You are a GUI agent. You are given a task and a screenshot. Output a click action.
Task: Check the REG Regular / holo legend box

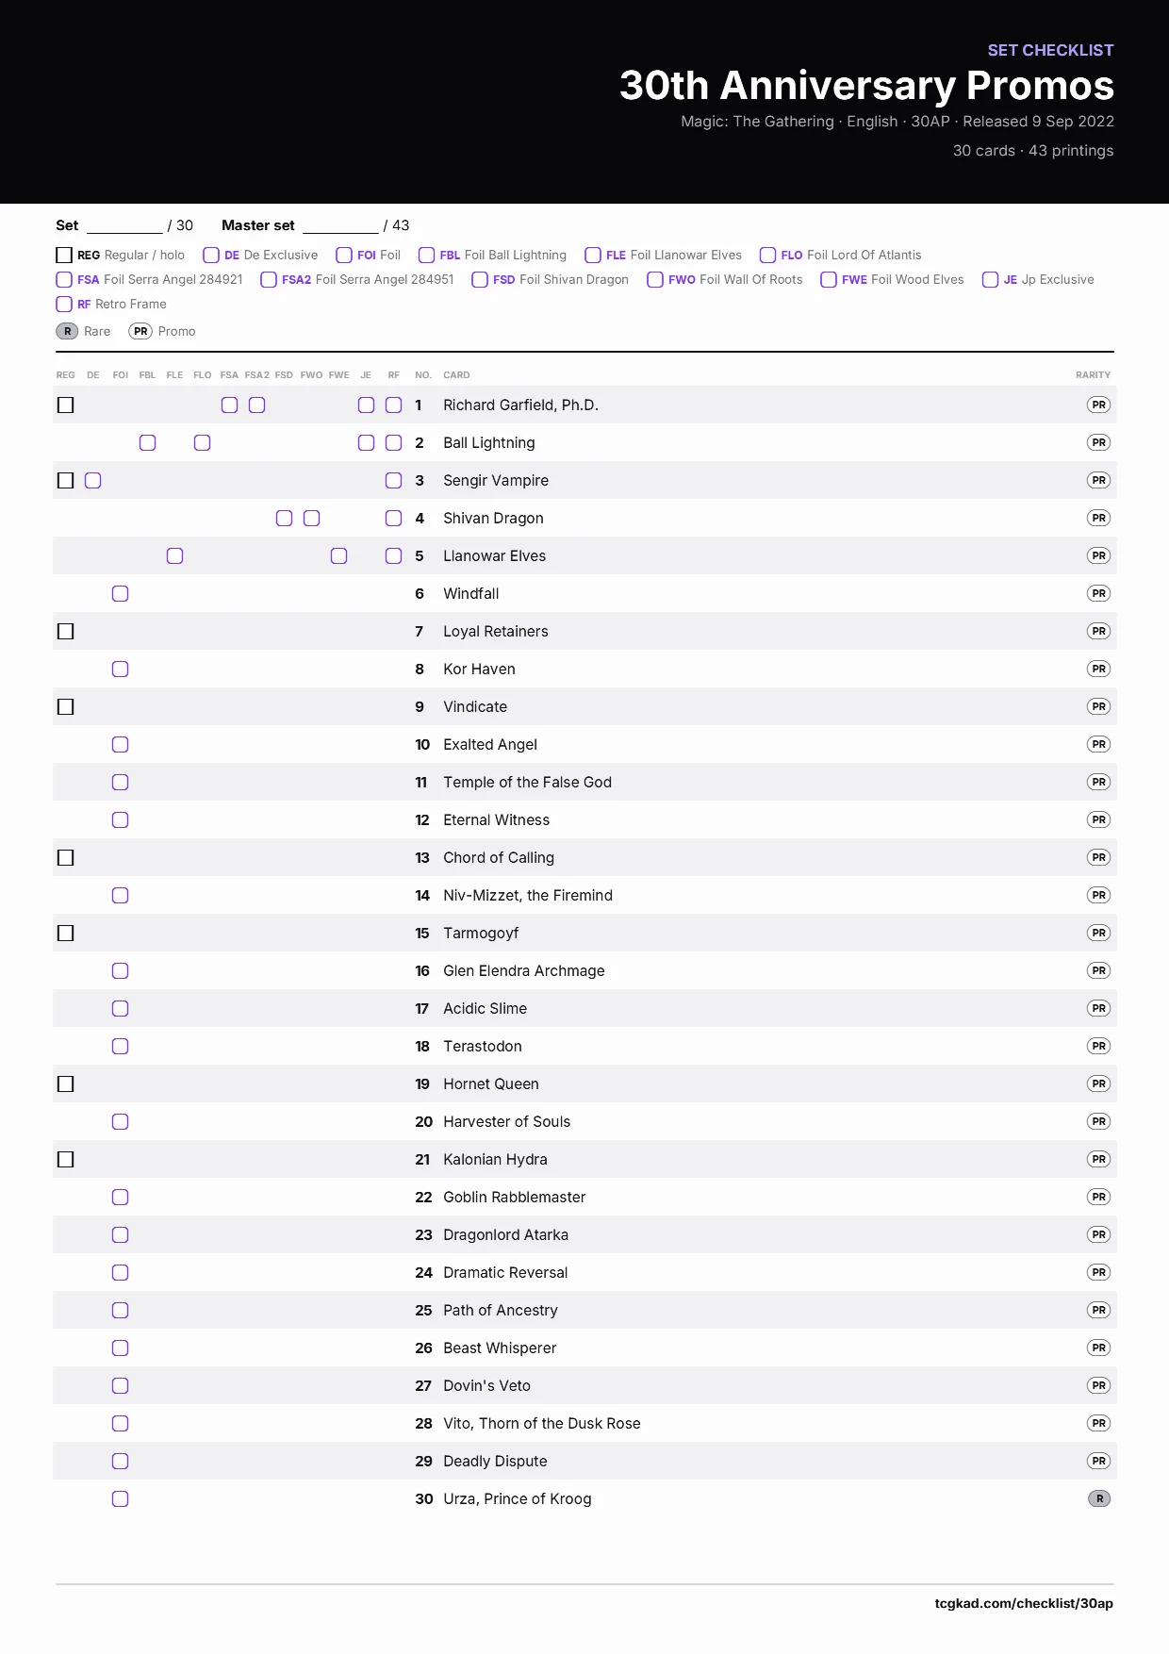click(x=64, y=255)
